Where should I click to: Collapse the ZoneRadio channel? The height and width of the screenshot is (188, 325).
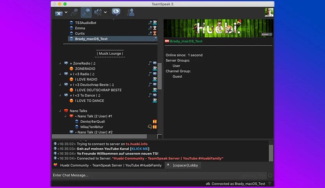pos(60,63)
